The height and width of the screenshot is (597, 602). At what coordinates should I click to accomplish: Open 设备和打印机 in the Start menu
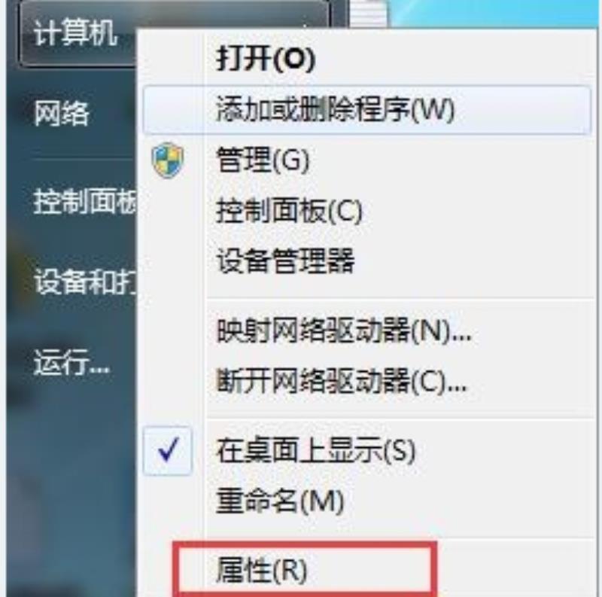coord(85,282)
